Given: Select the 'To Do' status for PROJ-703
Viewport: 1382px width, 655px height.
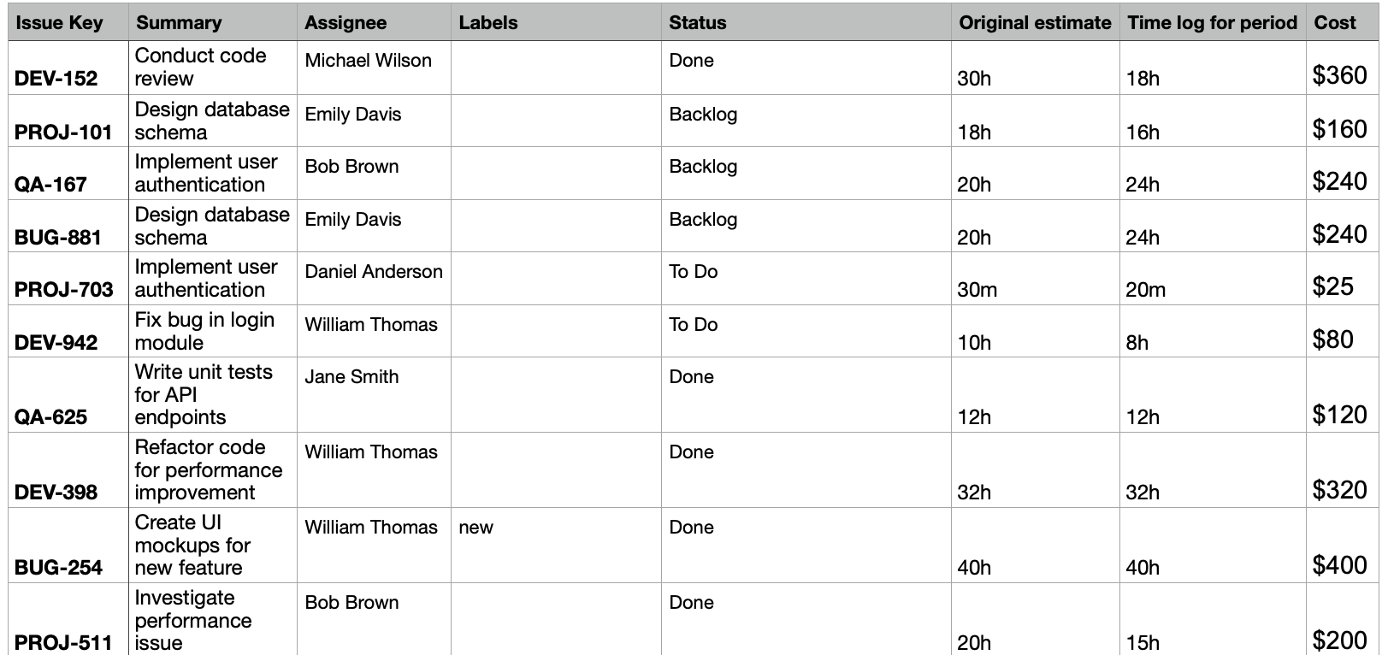Looking at the screenshot, I should click(x=694, y=272).
